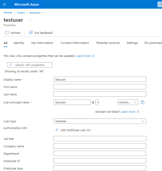The width and height of the screenshot is (162, 171).
Task: Copy the user principal name
Action: click(143, 102)
